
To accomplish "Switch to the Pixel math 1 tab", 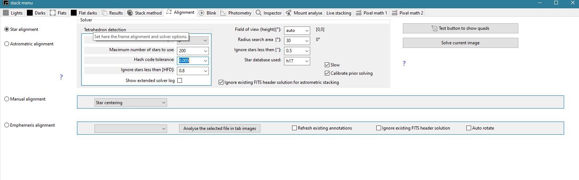I will point(372,13).
